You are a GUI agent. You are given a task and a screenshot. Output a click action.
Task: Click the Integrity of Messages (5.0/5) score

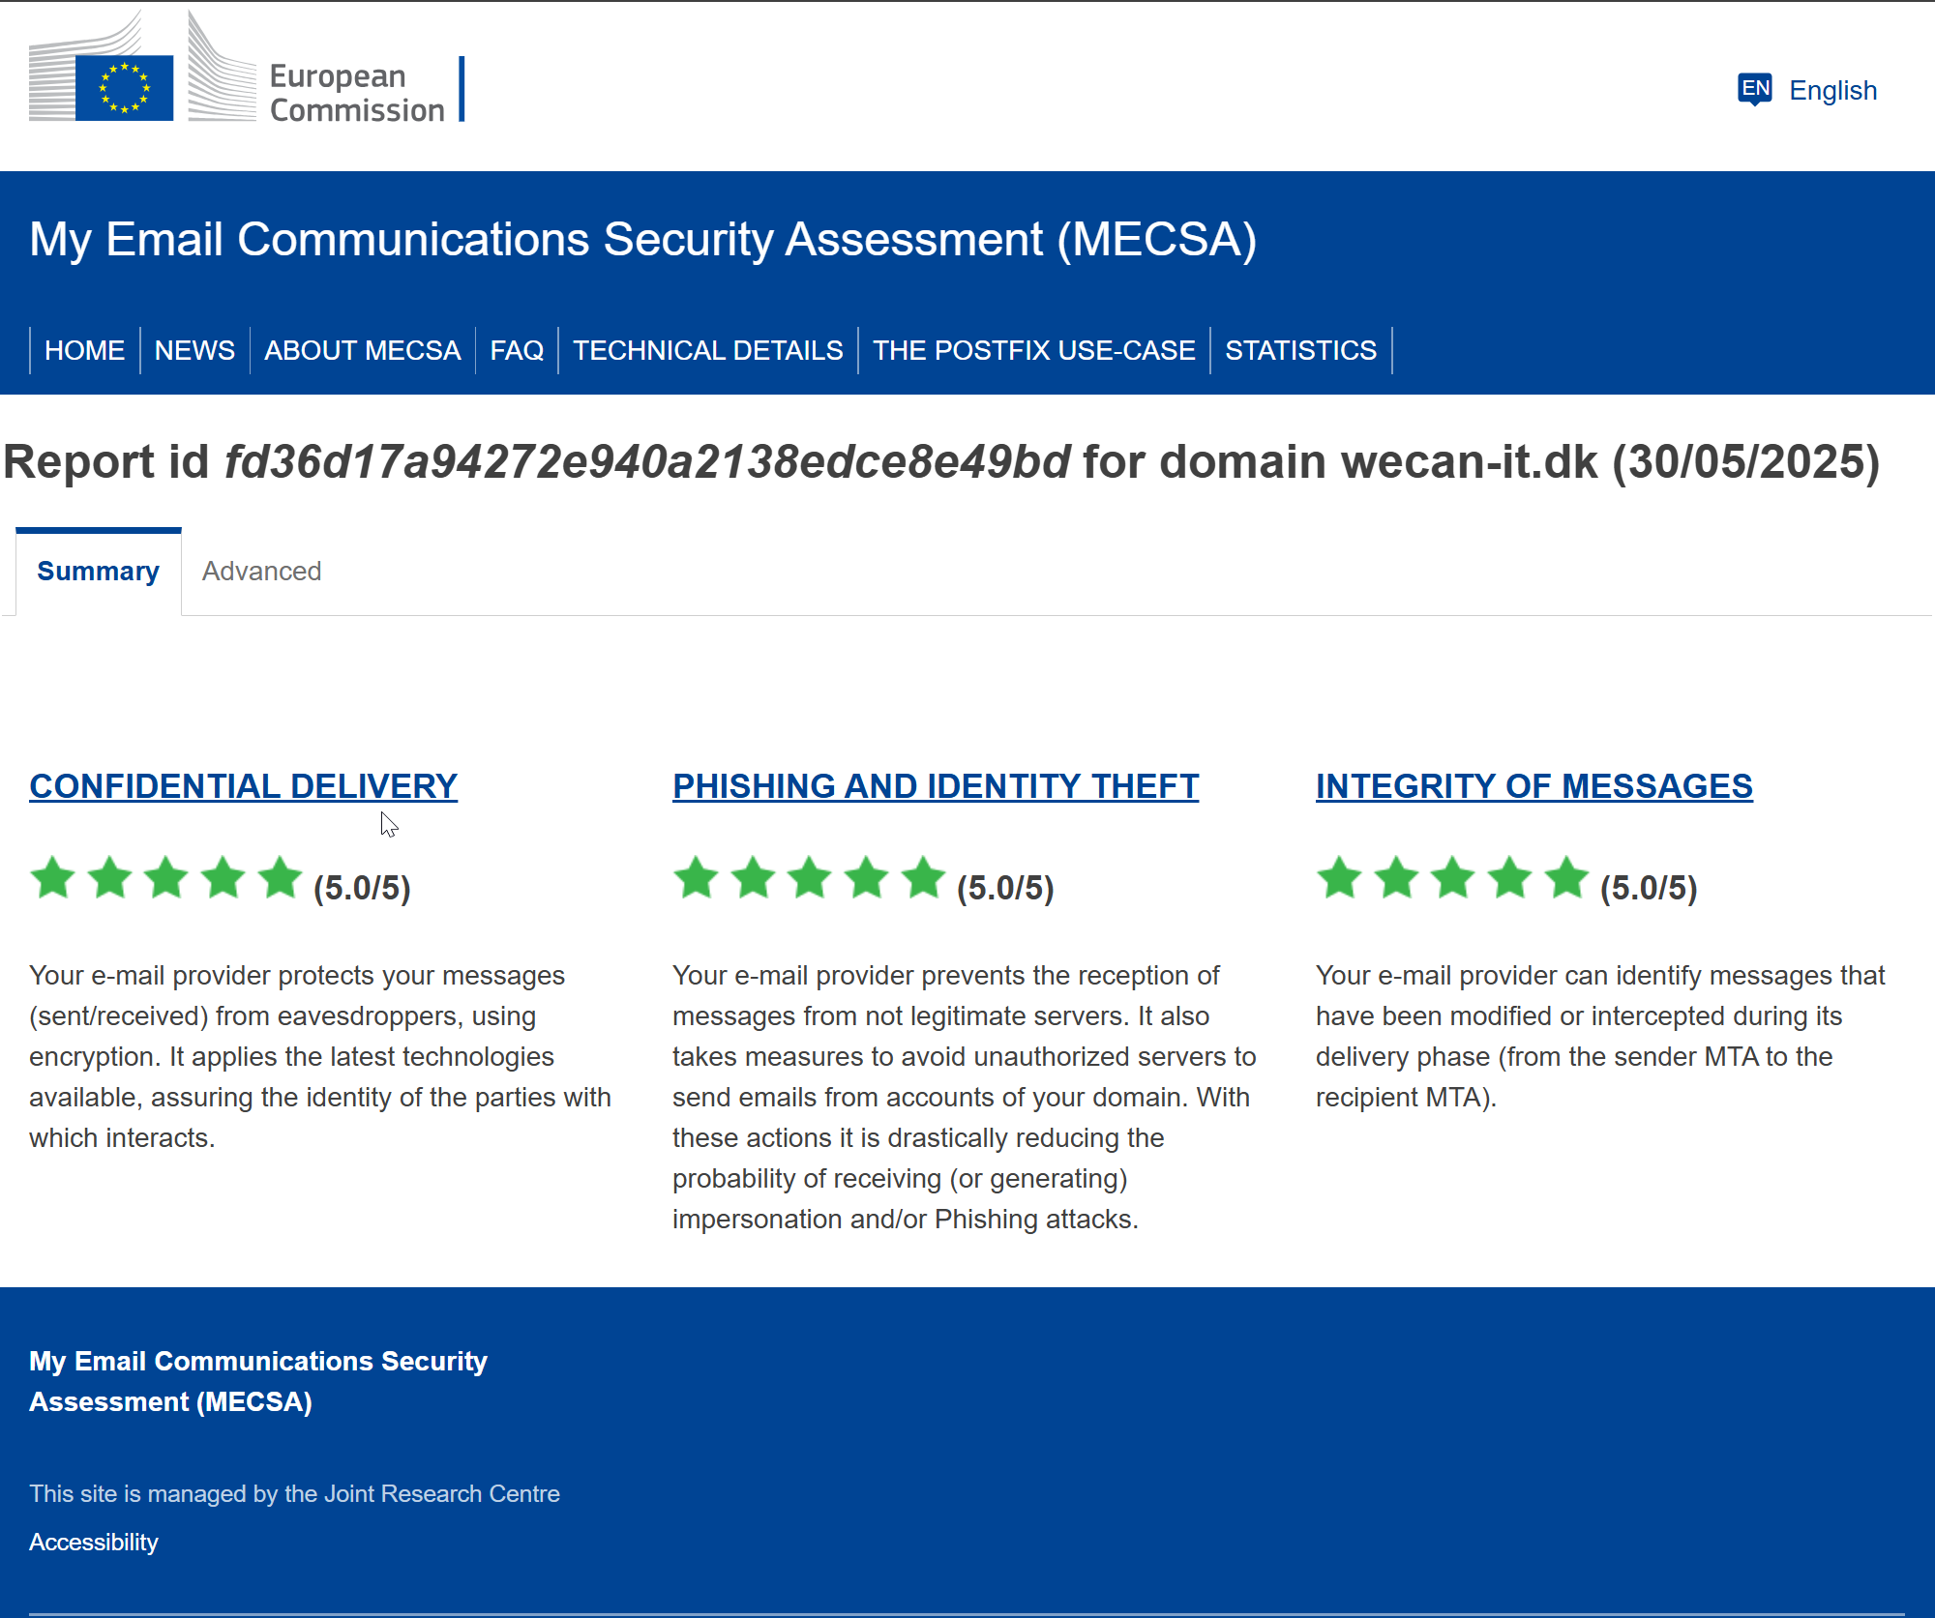coord(1649,888)
